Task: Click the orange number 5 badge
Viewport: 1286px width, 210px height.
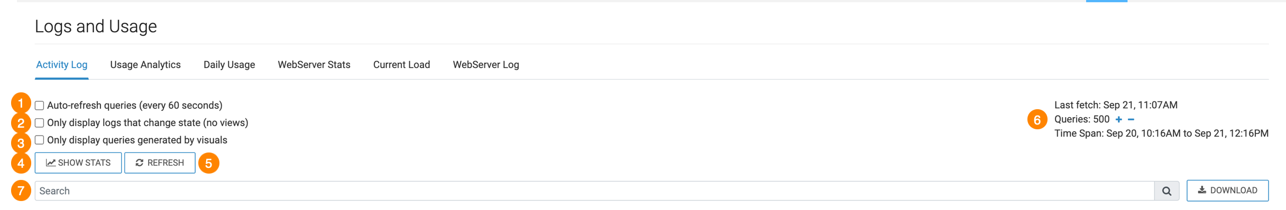Action: tap(208, 163)
